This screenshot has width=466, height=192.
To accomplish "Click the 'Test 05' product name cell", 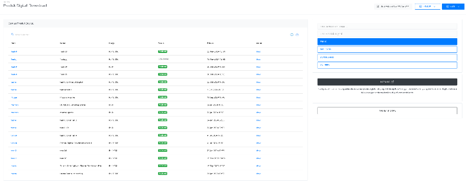I will pyautogui.click(x=64, y=74).
